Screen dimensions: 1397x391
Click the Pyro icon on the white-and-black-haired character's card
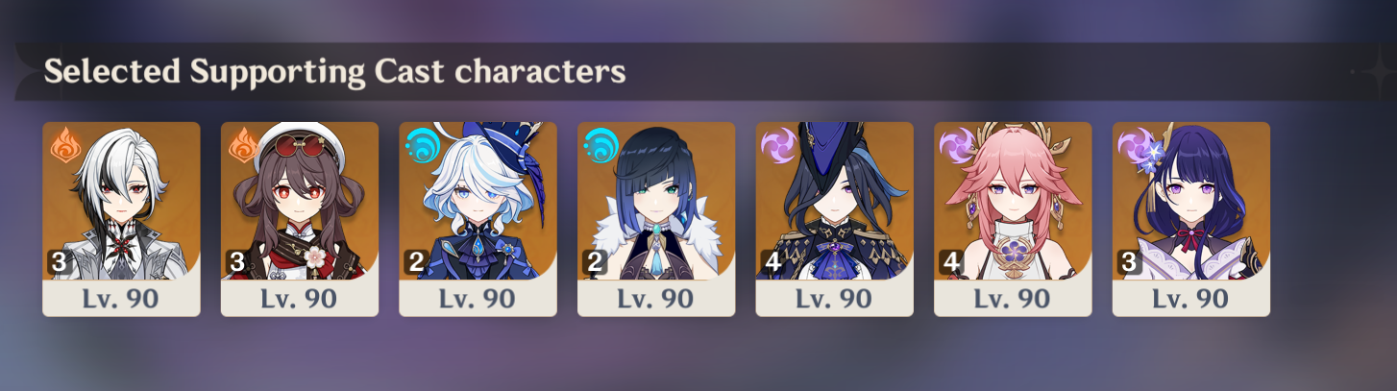pos(64,145)
